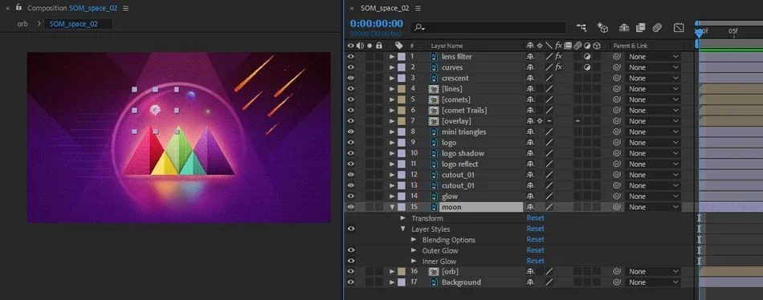Click the label color swatch for lines layer
The height and width of the screenshot is (300, 763).
pos(402,89)
